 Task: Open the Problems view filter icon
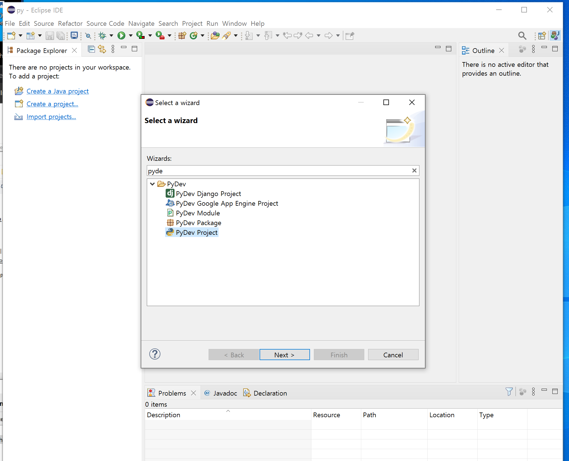point(509,391)
